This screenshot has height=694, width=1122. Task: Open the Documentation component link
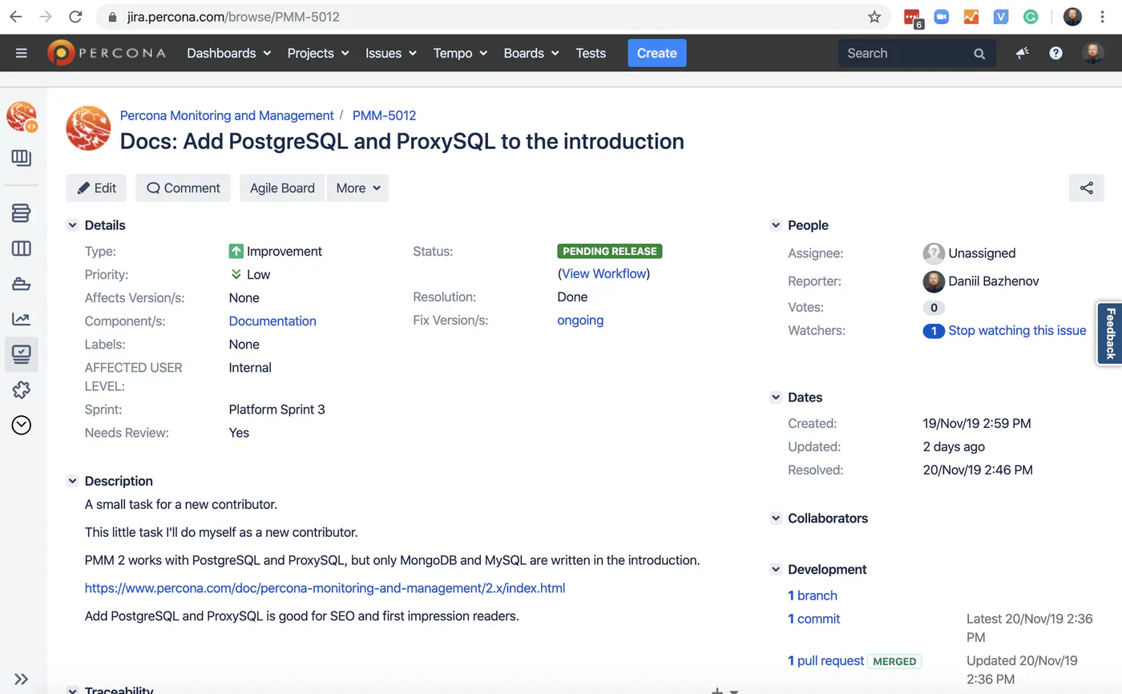272,321
